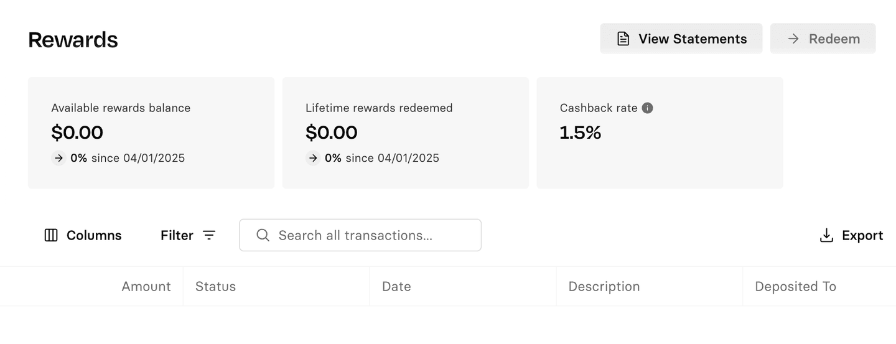The height and width of the screenshot is (344, 896).
Task: Select the Deposited To column header
Action: [x=795, y=287]
